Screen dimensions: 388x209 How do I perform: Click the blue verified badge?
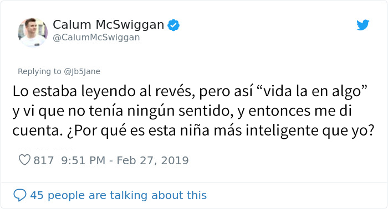173,25
